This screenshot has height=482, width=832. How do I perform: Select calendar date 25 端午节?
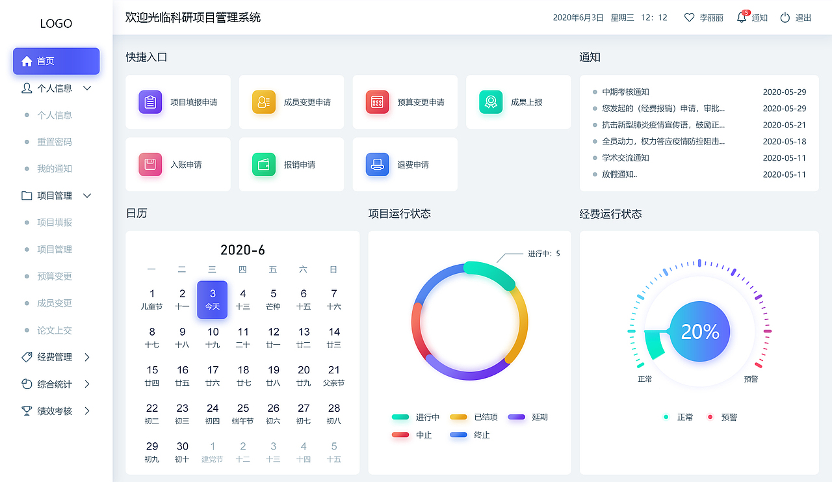[x=243, y=414]
